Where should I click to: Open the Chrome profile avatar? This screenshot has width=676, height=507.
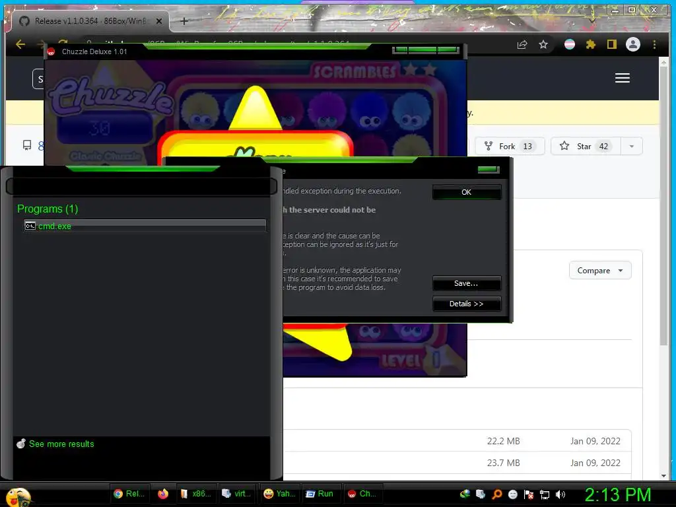[633, 44]
